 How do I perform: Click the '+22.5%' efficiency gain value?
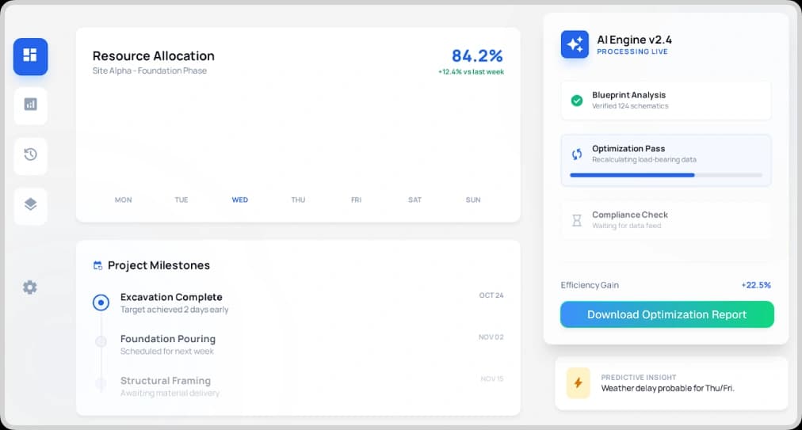pyautogui.click(x=756, y=285)
